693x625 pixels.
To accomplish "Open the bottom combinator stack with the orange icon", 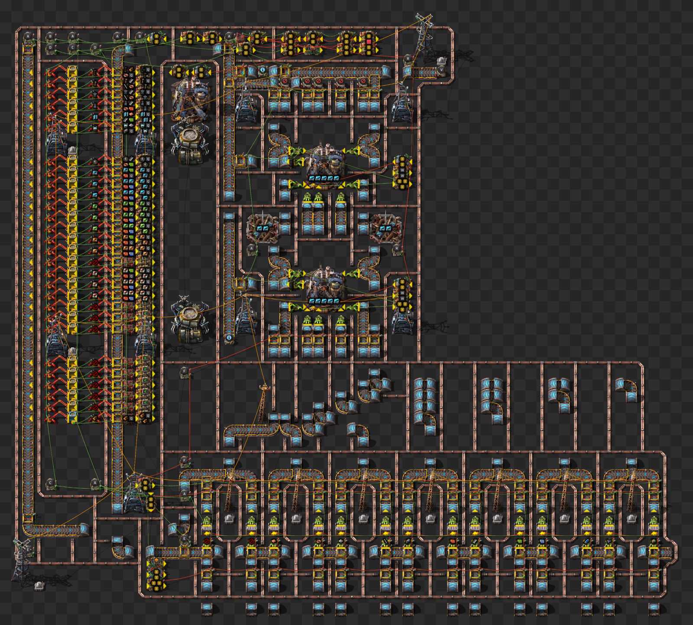I will [x=155, y=574].
